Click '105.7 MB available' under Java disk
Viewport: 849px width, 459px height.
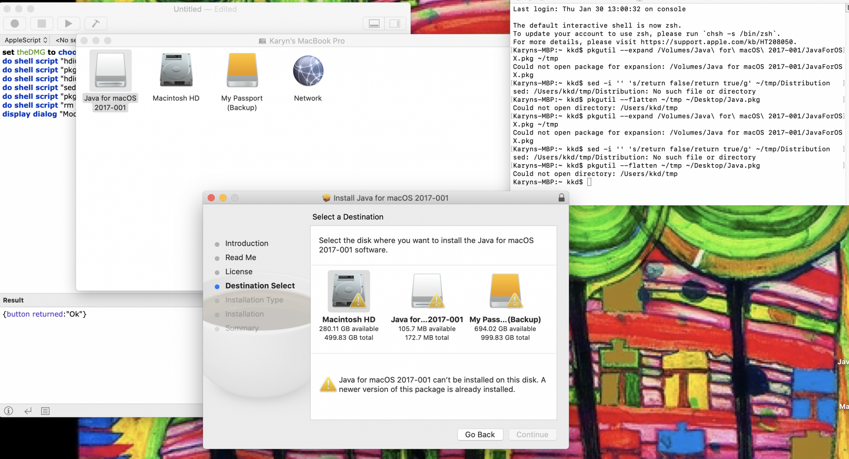pos(427,329)
